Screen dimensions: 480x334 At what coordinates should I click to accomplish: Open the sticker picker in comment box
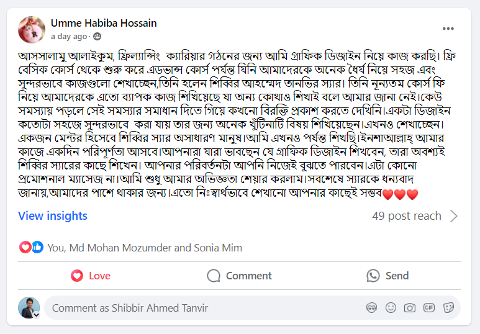pyautogui.click(x=448, y=307)
